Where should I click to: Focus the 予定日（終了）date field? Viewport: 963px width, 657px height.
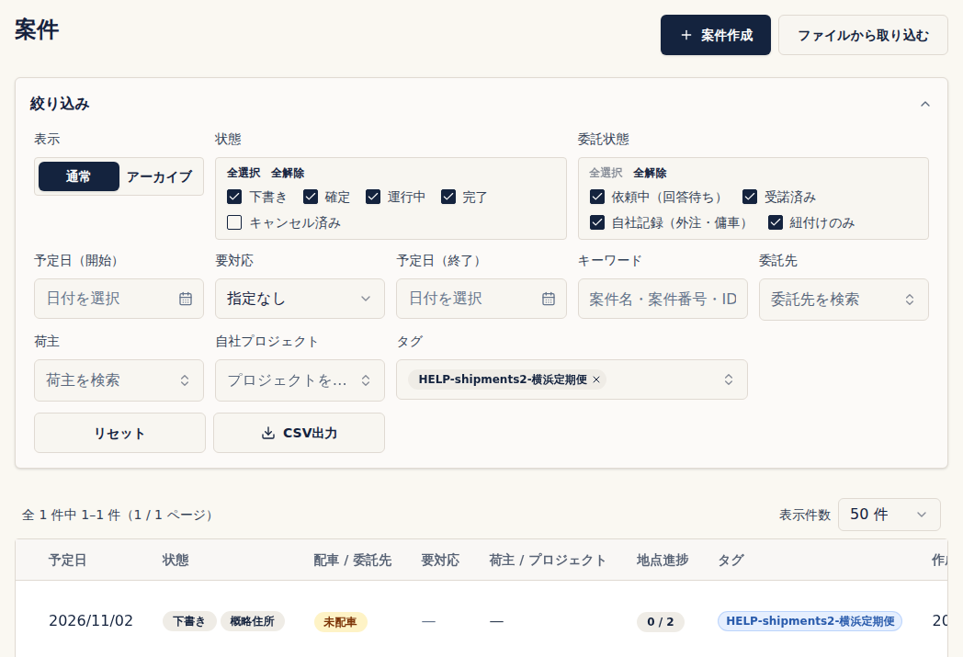[x=481, y=299]
